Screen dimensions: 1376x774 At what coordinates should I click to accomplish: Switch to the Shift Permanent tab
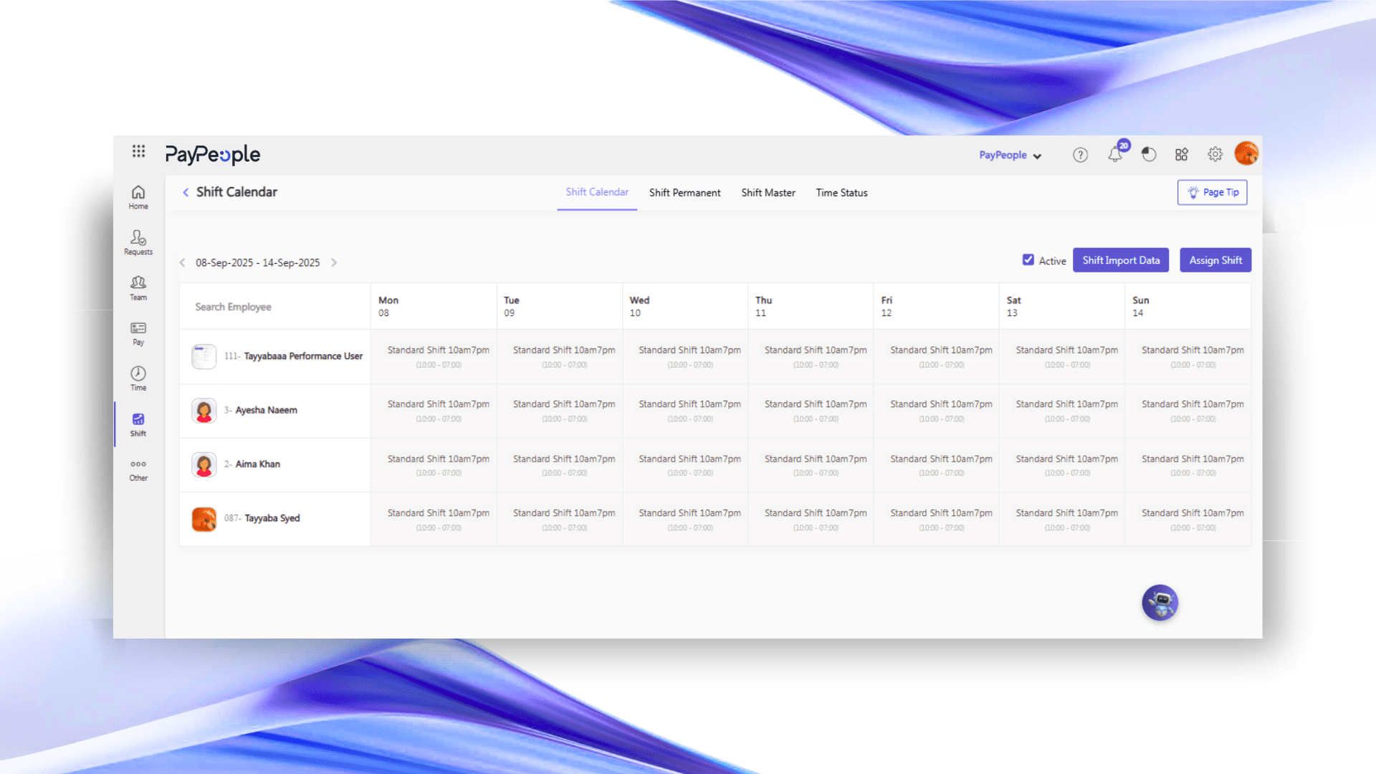[684, 193]
